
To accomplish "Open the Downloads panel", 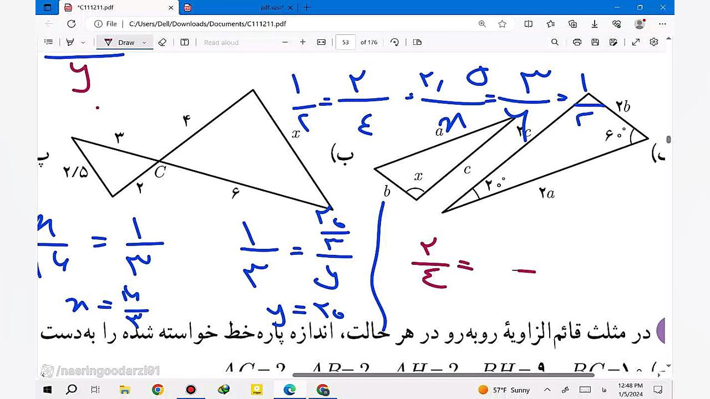I will point(595,24).
